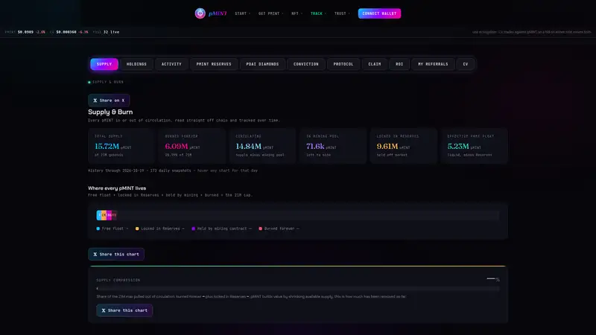The image size is (596, 335).
Task: Open the GET PMINT navigation dropdown
Action: click(x=270, y=13)
